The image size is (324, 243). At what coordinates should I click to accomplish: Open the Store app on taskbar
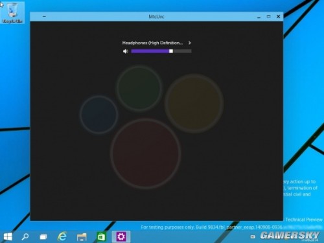pos(101,237)
